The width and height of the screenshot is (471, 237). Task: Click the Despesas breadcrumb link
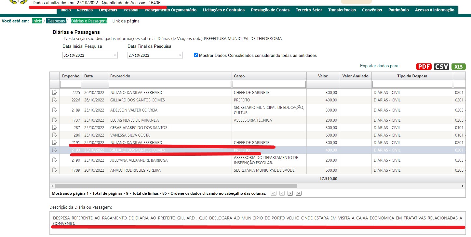tap(56, 21)
